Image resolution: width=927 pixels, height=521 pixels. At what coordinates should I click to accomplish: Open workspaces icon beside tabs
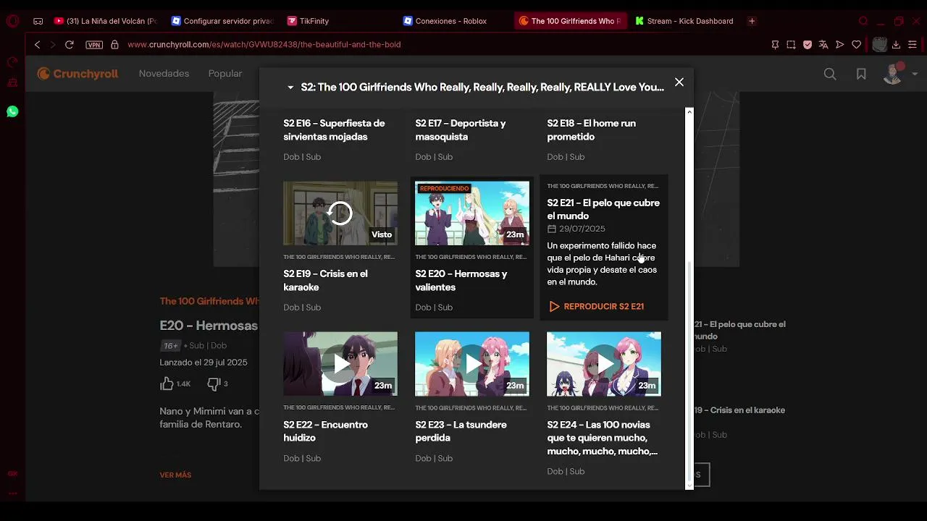[x=38, y=22]
